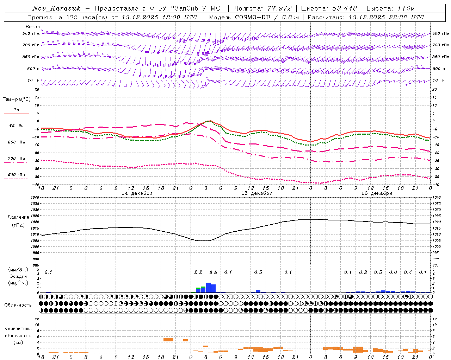Click the forecast start '13.12.2025 18:00 UTC'
Viewport: 451px width, 360px height.
pos(159,17)
